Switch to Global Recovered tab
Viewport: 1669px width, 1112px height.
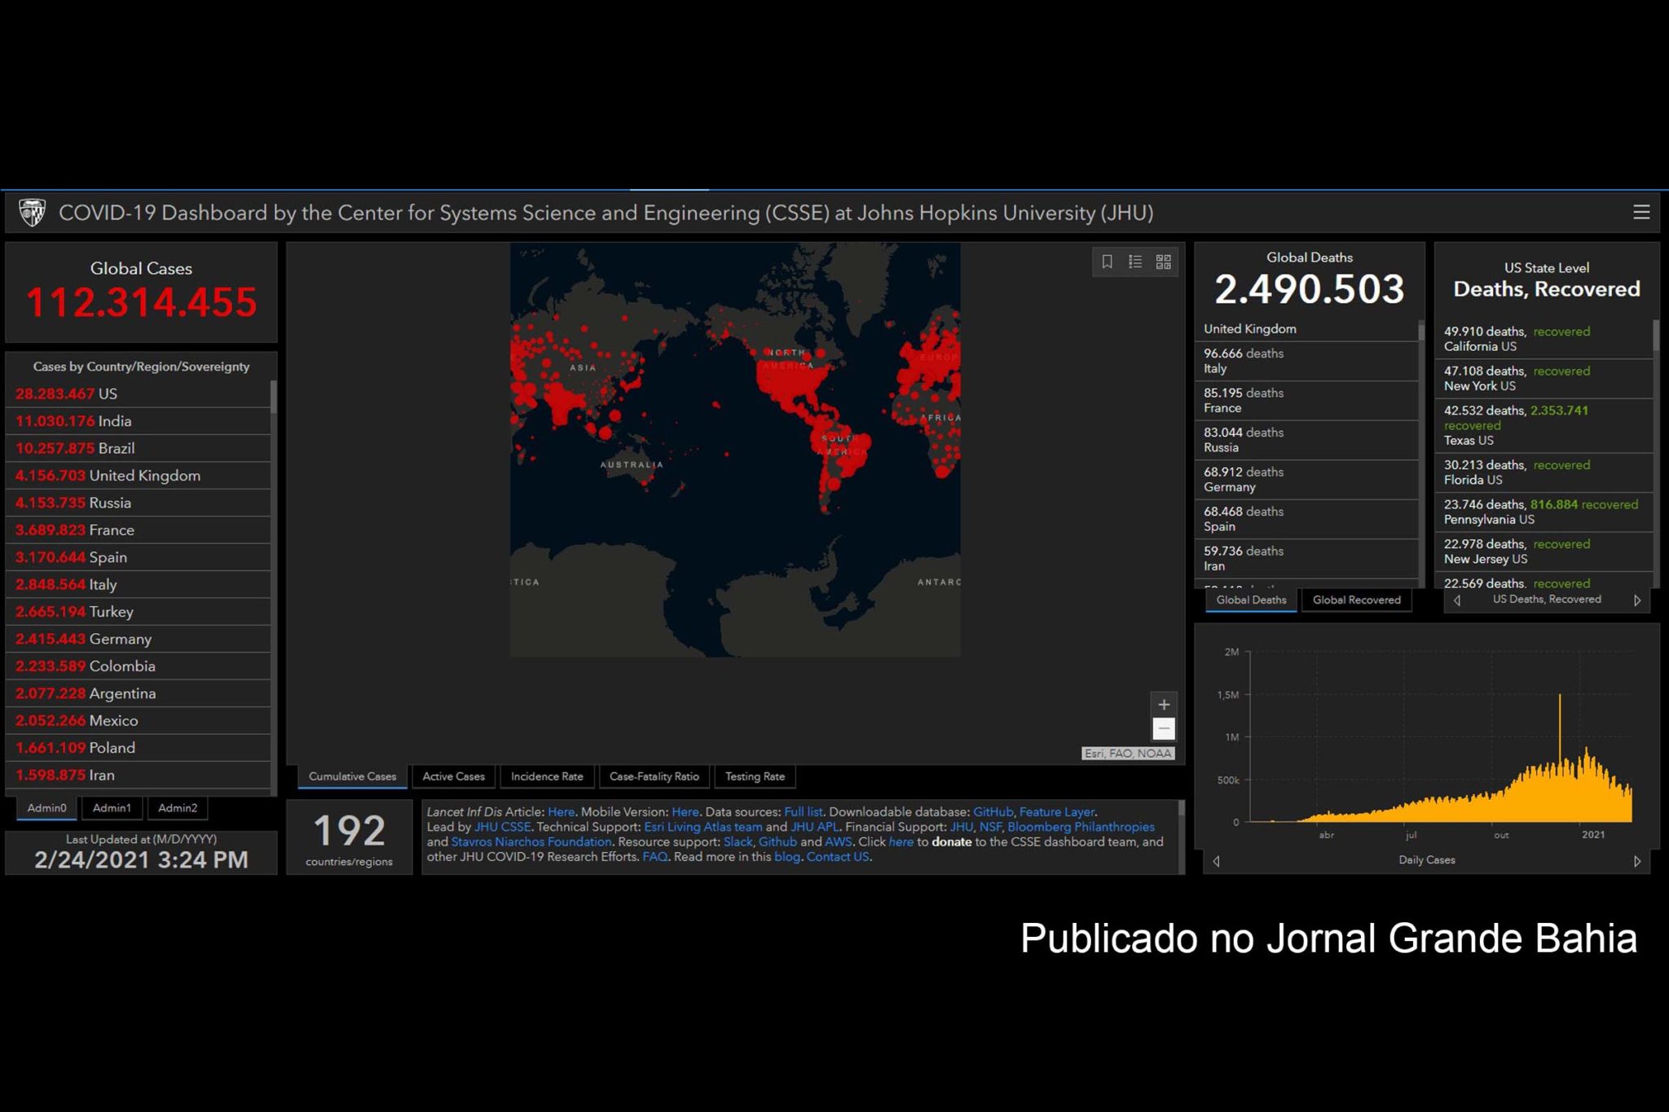1356,600
